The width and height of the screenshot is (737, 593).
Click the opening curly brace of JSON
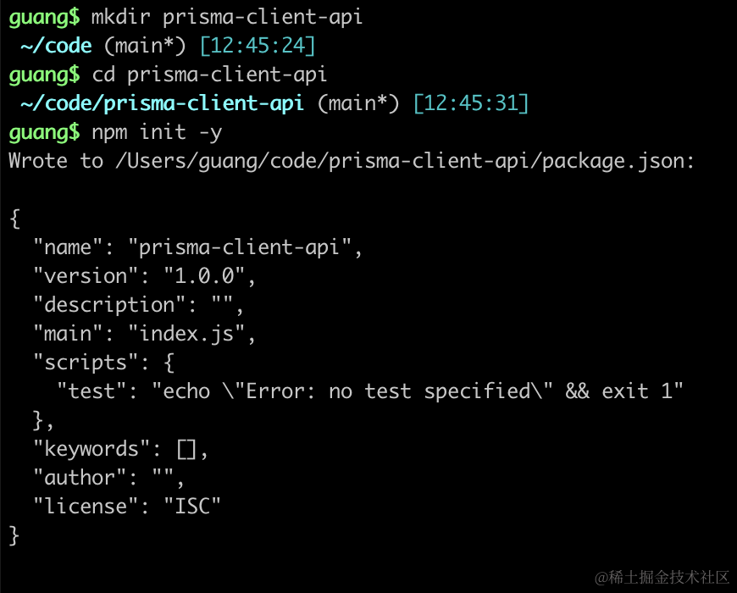[x=14, y=219]
